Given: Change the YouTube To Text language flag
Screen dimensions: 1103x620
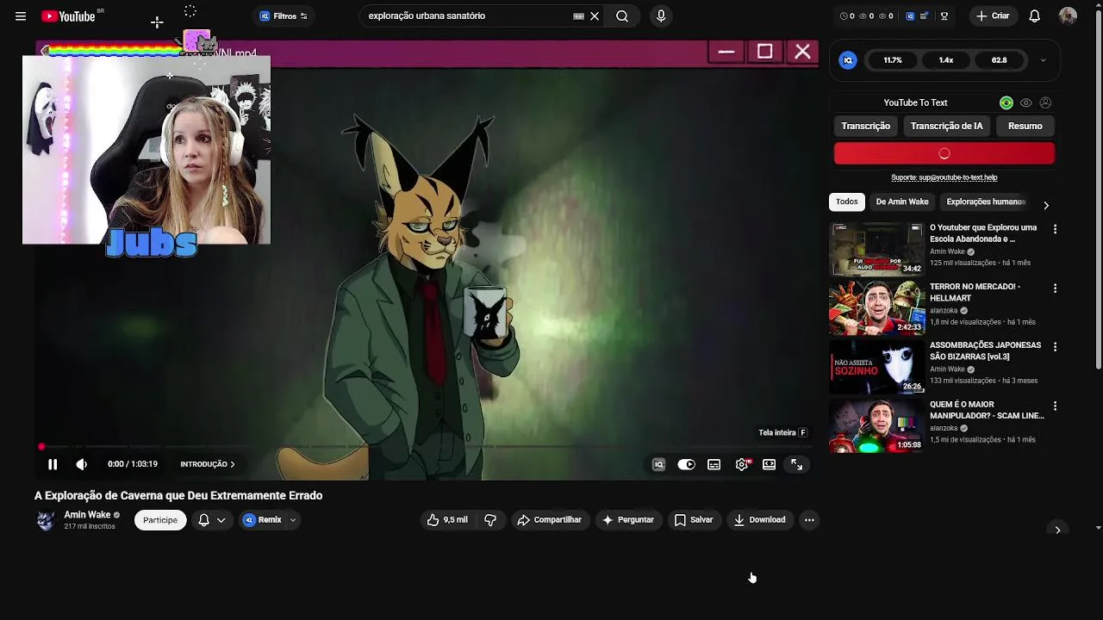Looking at the screenshot, I should (x=1006, y=102).
